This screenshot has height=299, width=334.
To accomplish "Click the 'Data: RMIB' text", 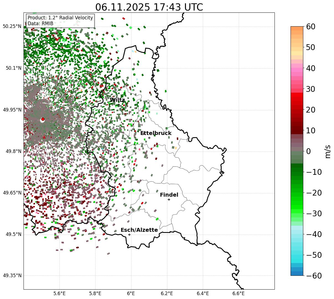I will pos(40,24).
